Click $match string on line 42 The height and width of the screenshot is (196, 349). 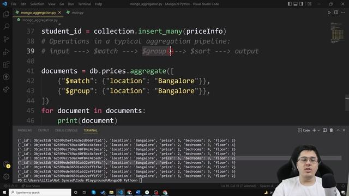[77, 81]
